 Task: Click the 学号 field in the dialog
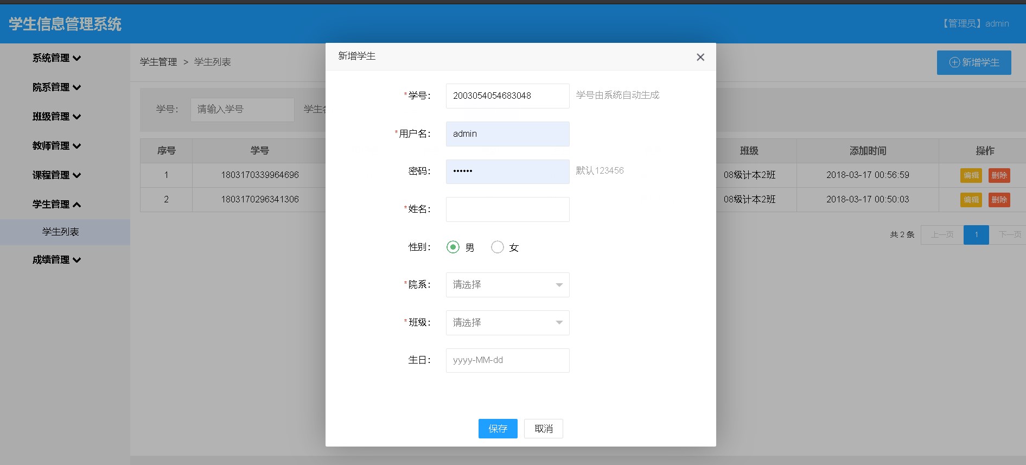[507, 95]
